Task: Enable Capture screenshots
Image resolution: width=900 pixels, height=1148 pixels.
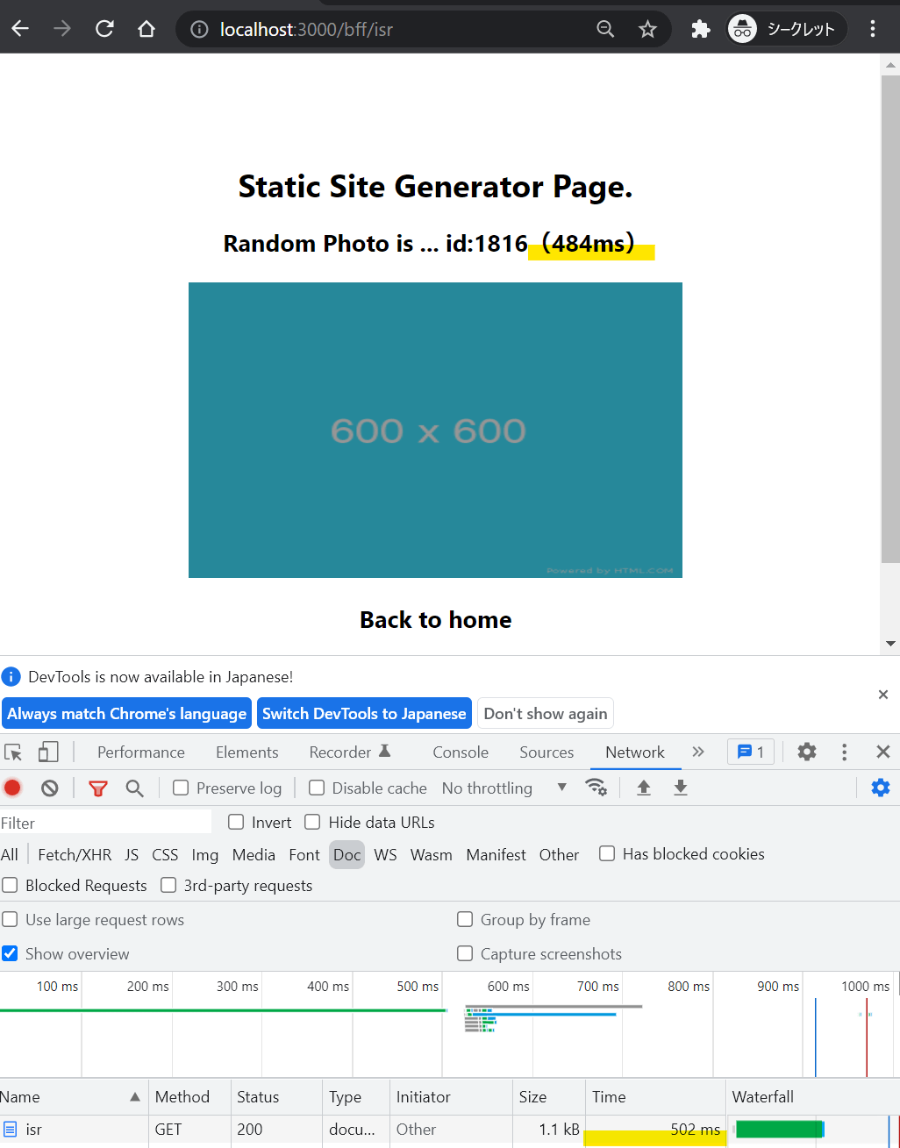Action: click(465, 953)
